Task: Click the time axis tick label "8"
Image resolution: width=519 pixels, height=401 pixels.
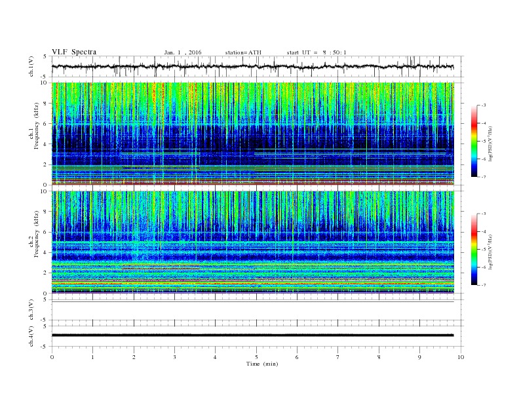Action: coord(379,357)
